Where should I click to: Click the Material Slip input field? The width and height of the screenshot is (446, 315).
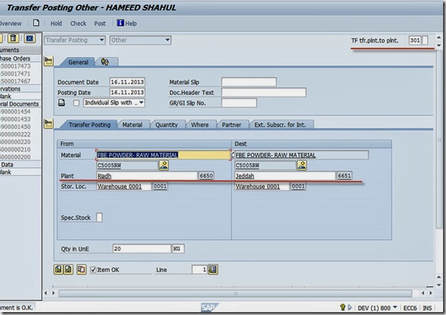(x=249, y=82)
